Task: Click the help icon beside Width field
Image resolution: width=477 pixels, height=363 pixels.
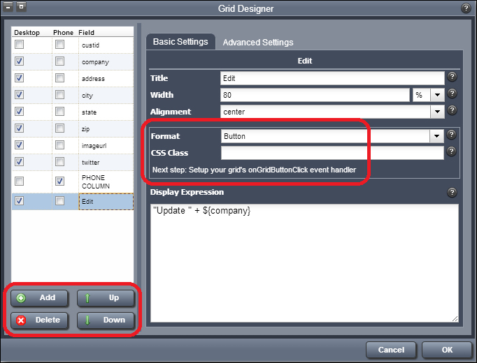Action: (453, 94)
